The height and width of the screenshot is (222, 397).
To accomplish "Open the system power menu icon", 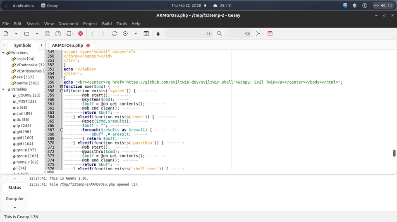I will [x=390, y=5].
